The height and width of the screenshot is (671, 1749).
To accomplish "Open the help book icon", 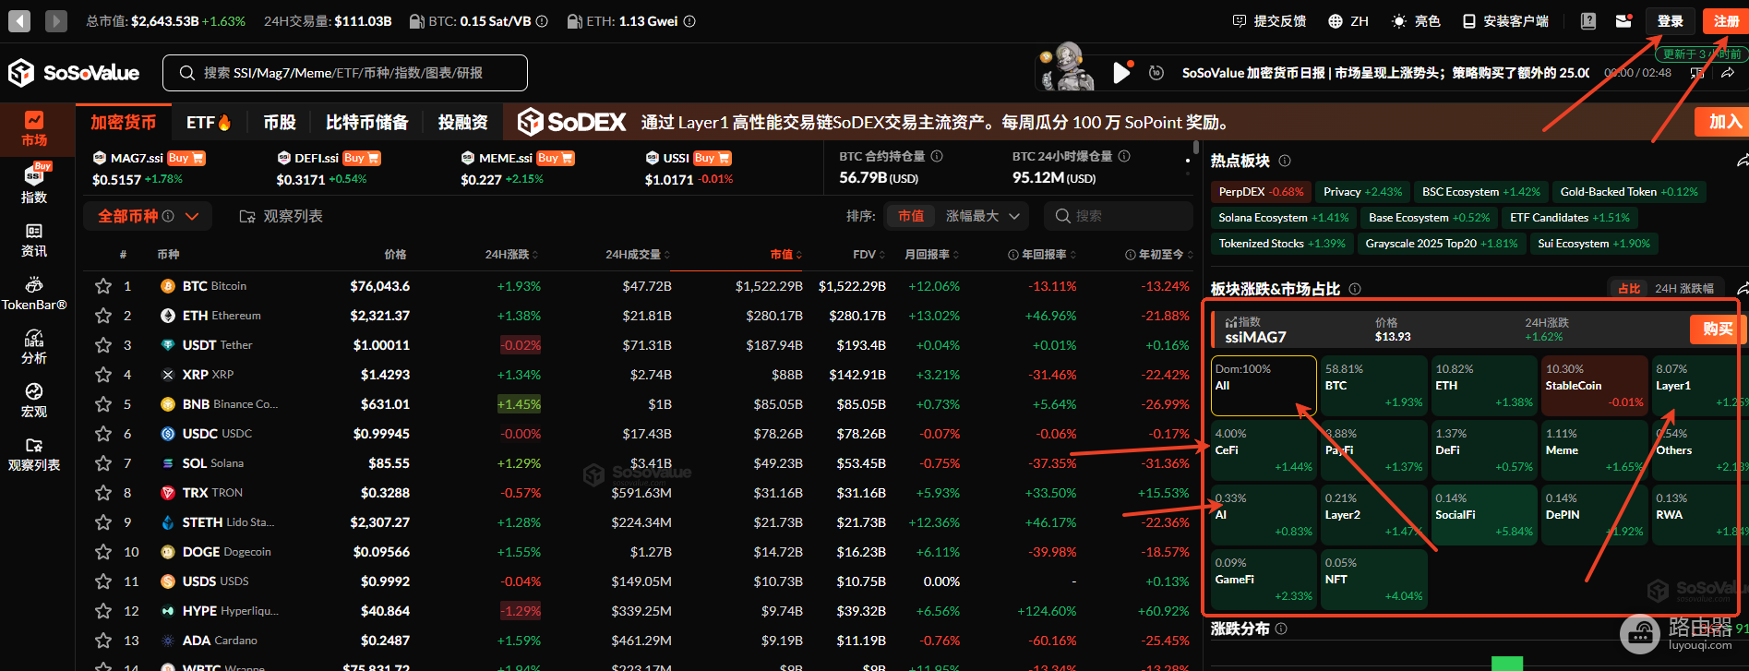I will (1588, 21).
